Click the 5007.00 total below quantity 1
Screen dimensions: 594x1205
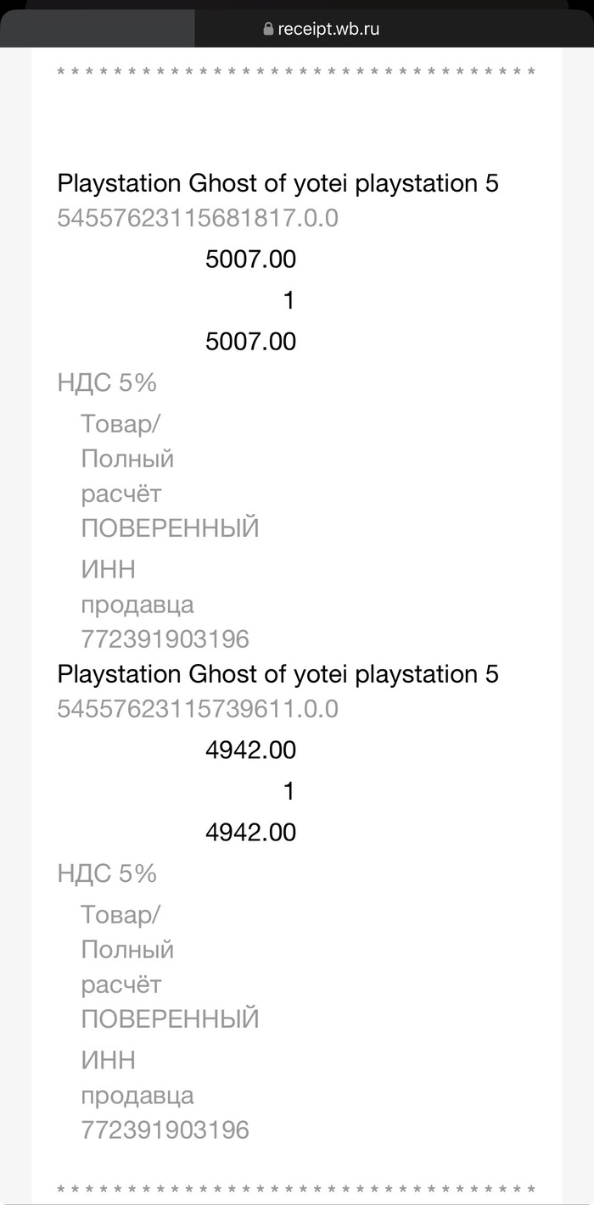click(250, 342)
